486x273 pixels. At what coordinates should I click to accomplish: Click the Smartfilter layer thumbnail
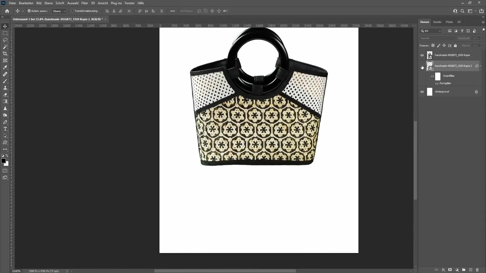[438, 76]
